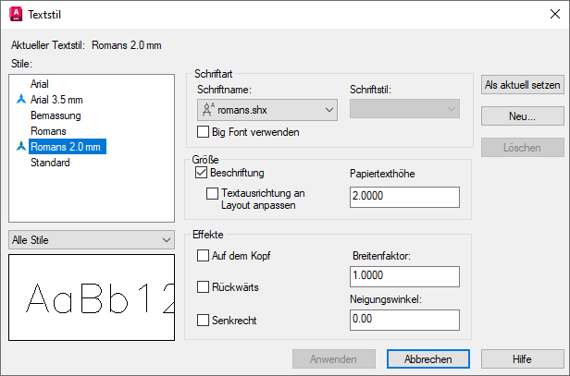Screen dimensions: 570x376
Task: Click the AutoCAD app icon in title bar
Action: pos(16,14)
